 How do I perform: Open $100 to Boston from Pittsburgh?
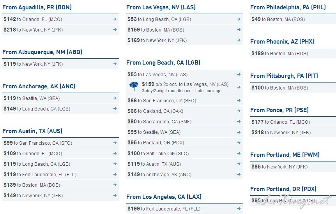[x=293, y=88]
